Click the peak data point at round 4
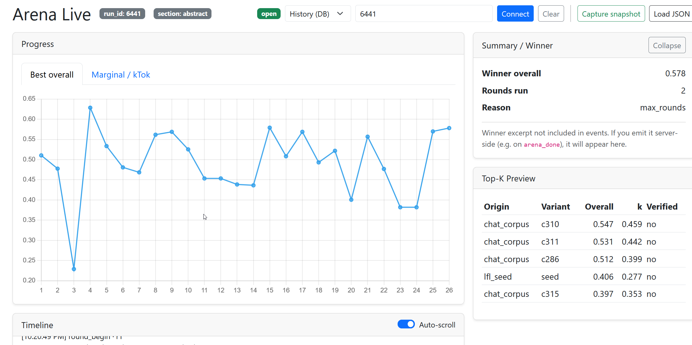 [x=90, y=108]
